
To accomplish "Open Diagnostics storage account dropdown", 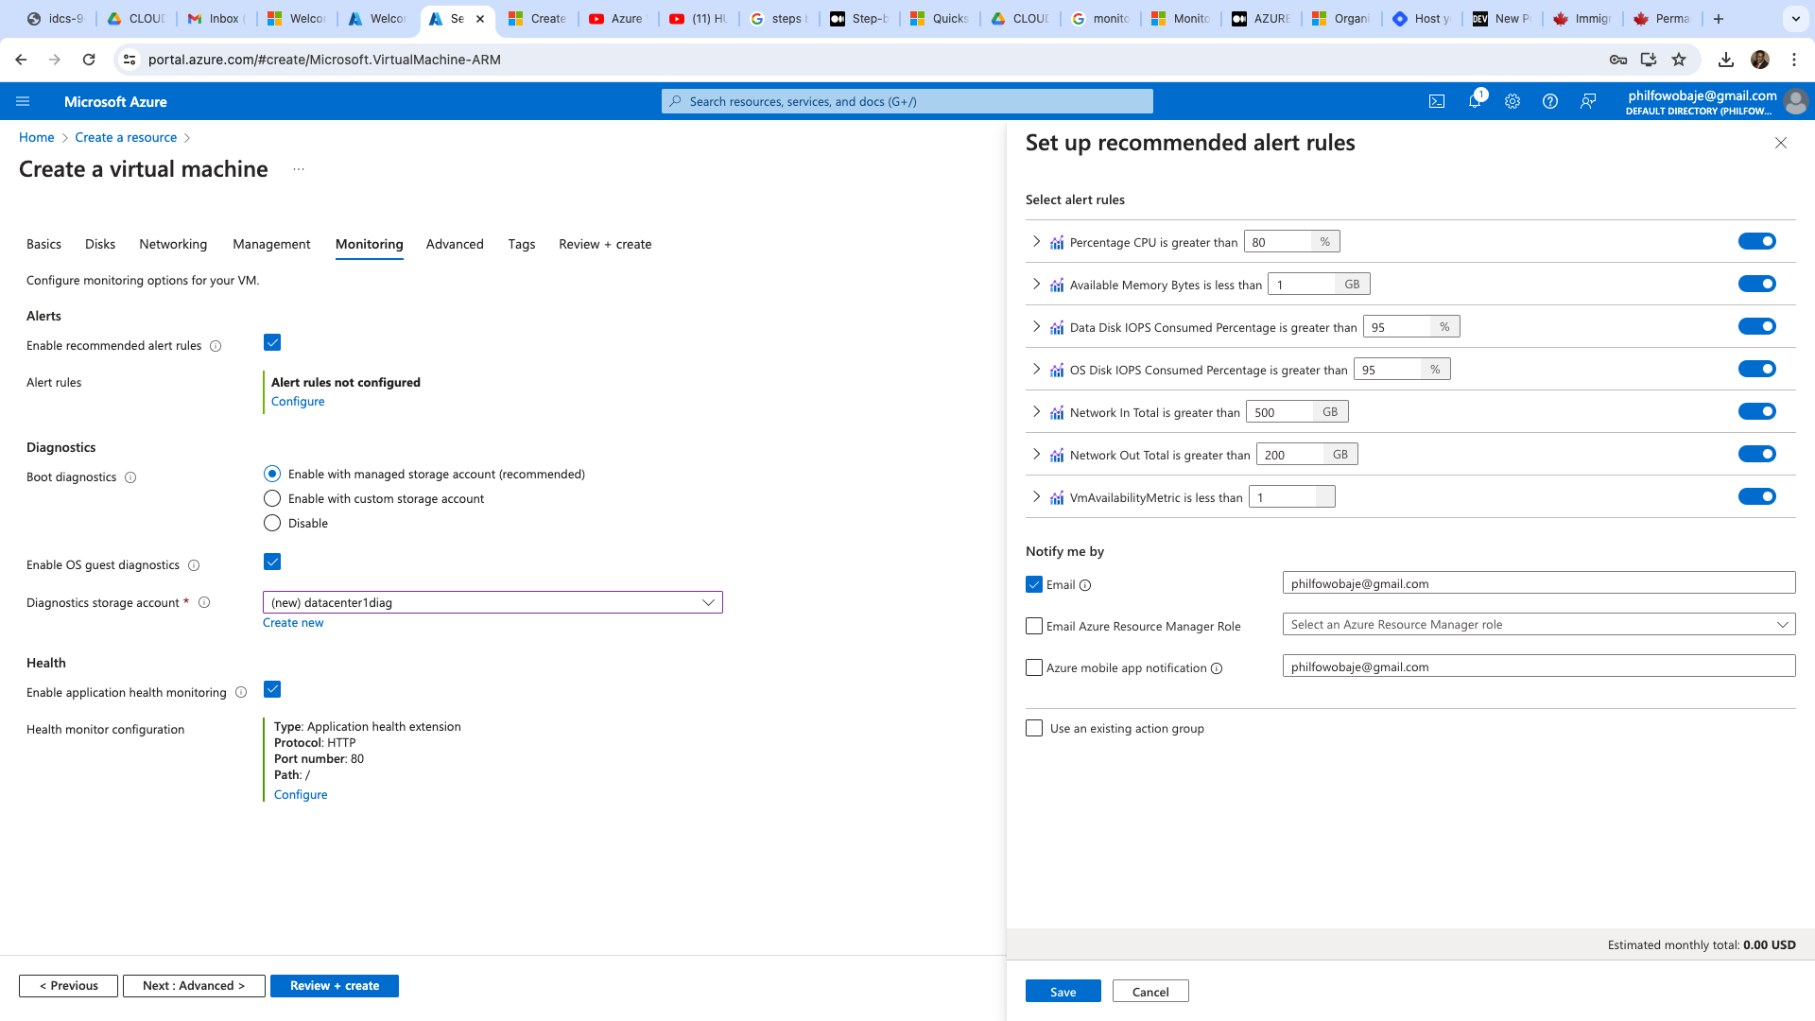I will [x=493, y=602].
